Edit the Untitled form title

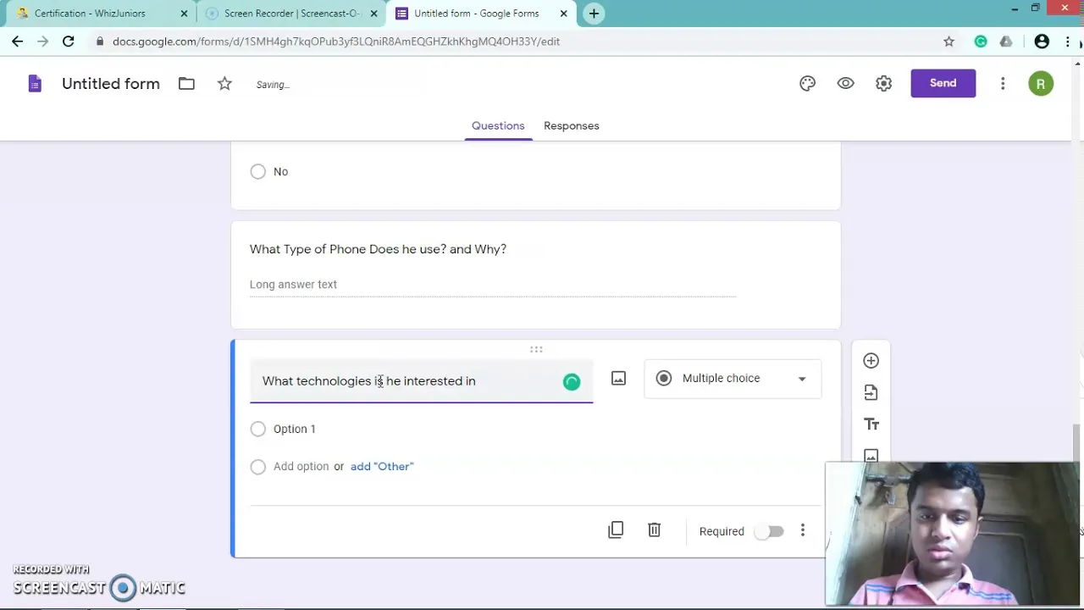(x=111, y=84)
